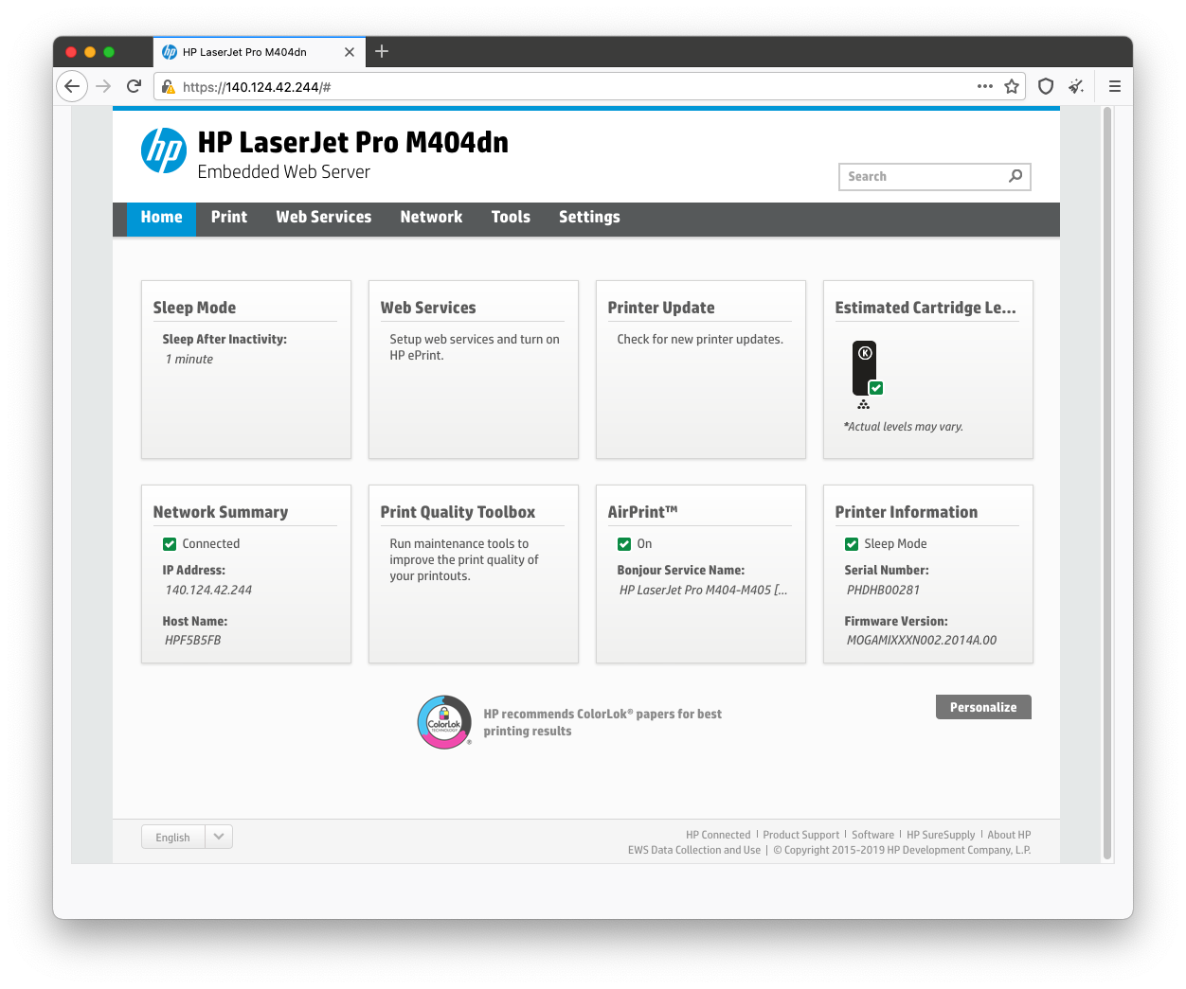The image size is (1186, 989).
Task: Click the search magnifier icon
Action: coord(1015,176)
